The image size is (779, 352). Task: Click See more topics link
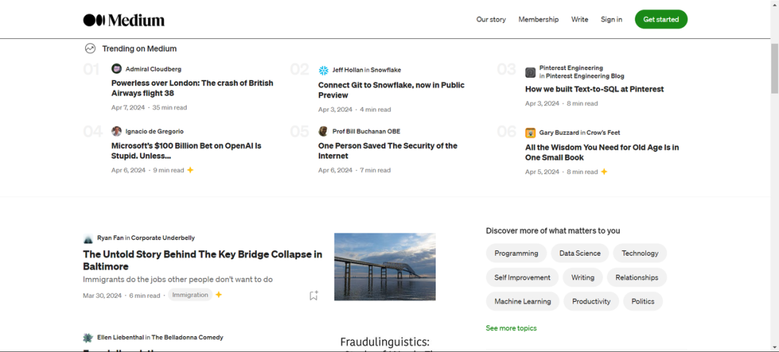point(511,328)
